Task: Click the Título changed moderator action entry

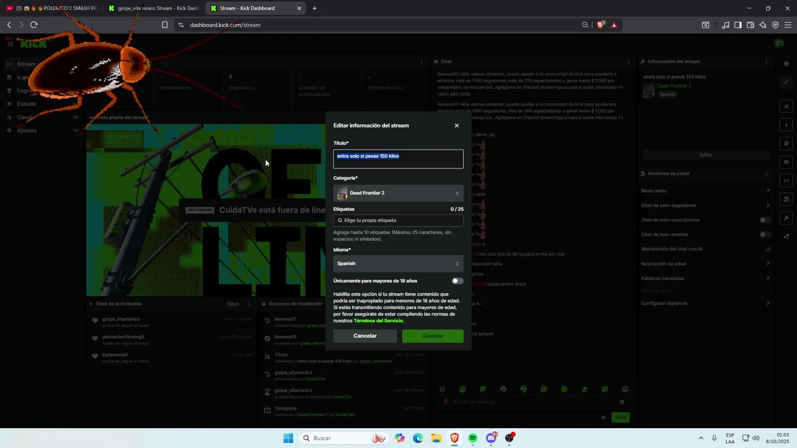Action: (344, 358)
